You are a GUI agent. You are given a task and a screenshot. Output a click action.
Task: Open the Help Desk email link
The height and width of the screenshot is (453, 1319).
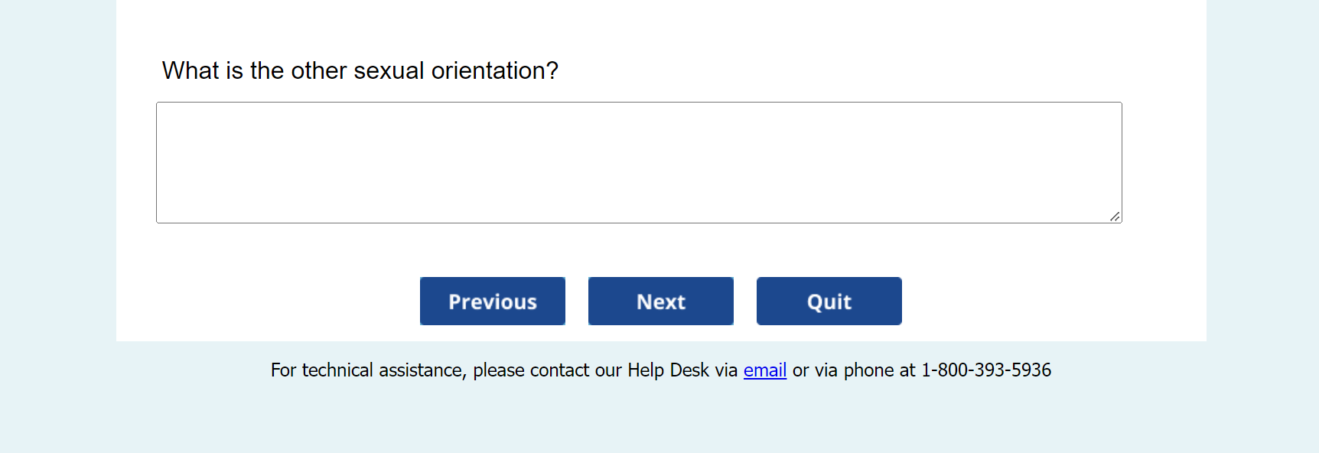(x=765, y=370)
